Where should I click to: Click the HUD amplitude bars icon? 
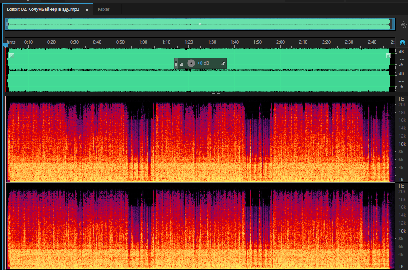coord(182,63)
